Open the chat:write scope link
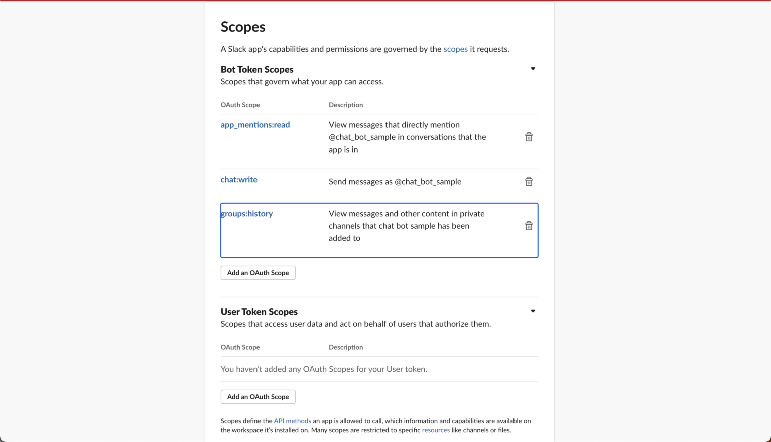771x442 pixels. (239, 180)
